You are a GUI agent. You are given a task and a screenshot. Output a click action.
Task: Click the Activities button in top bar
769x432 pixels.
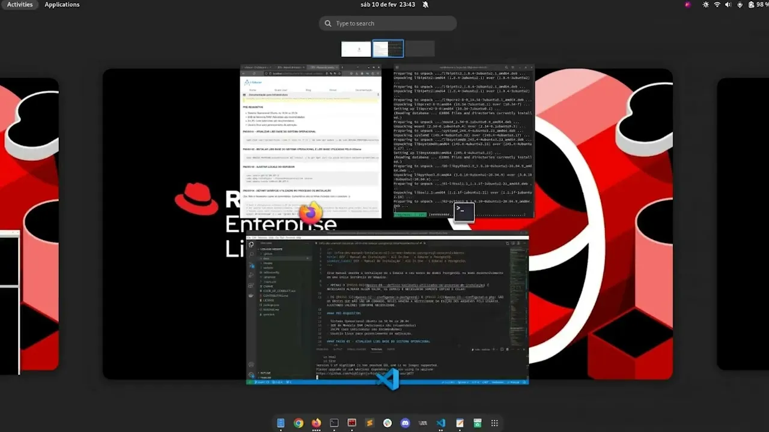[x=20, y=5]
